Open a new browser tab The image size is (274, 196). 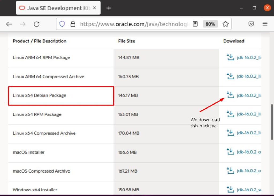click(109, 8)
